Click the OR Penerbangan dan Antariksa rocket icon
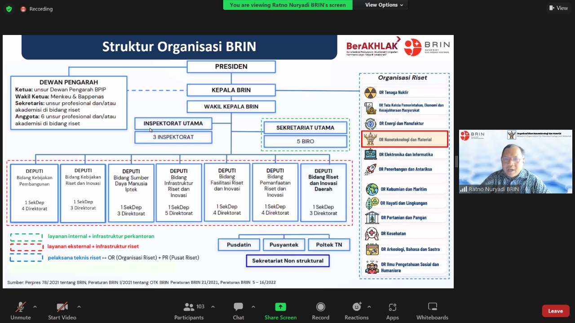 coord(371,169)
